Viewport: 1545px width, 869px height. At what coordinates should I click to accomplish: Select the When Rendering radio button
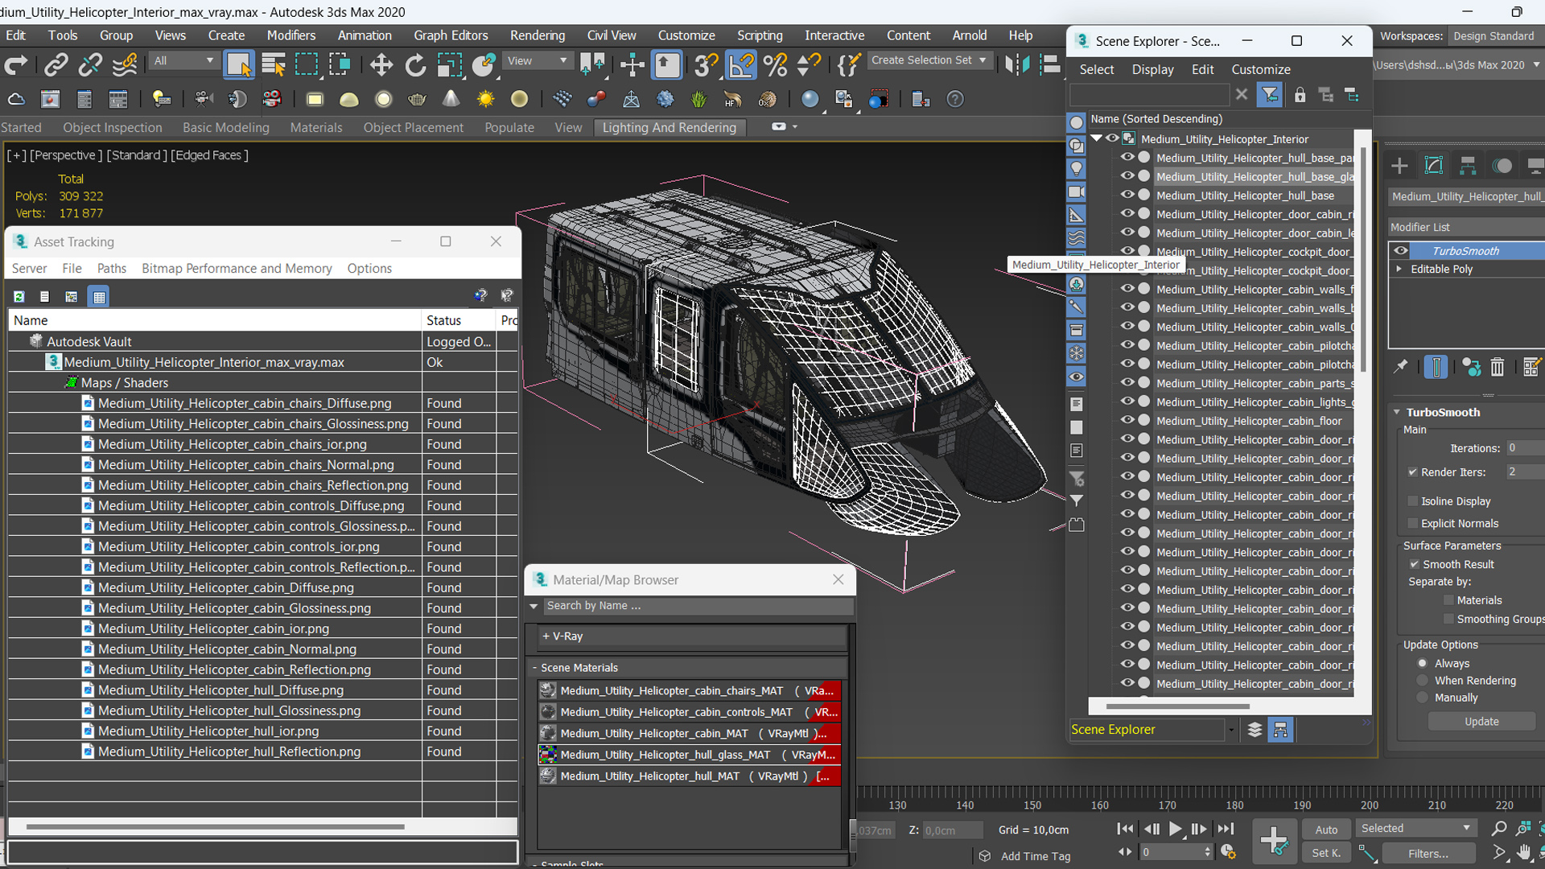click(1422, 680)
